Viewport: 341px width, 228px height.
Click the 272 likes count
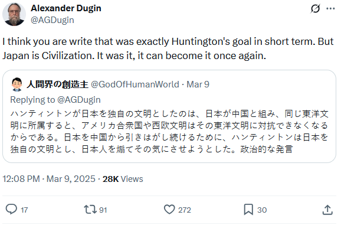coord(185,210)
